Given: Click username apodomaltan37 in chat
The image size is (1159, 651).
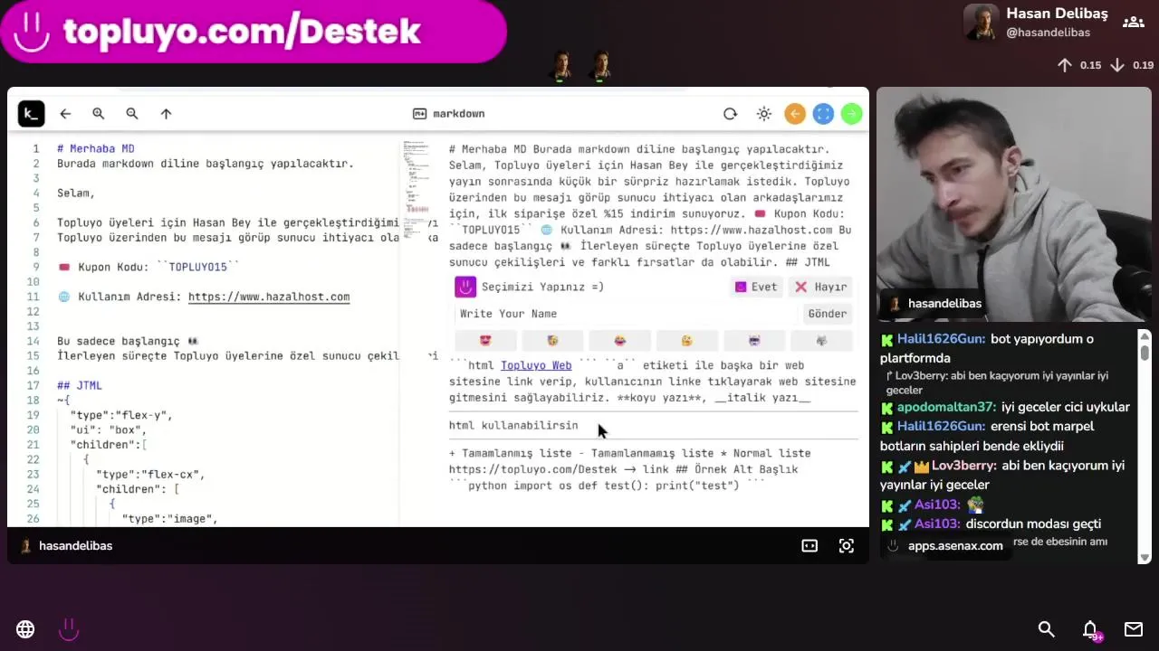Looking at the screenshot, I should click(x=947, y=408).
